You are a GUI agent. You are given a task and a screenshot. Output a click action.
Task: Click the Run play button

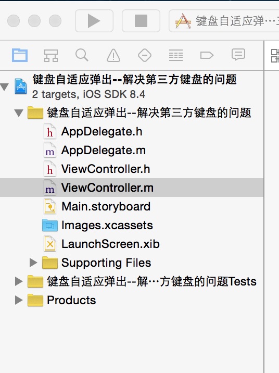94,21
